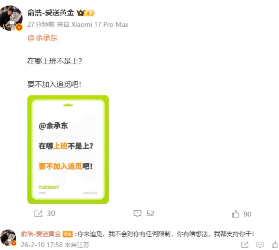The width and height of the screenshot is (279, 250).
Task: Open the crown membership level badge
Action: pyautogui.click(x=86, y=13)
